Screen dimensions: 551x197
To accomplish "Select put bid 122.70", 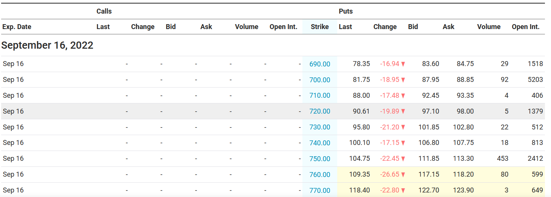I will tap(429, 190).
